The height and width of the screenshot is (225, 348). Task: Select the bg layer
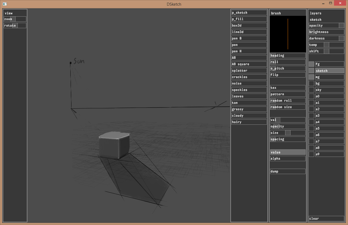point(329,83)
